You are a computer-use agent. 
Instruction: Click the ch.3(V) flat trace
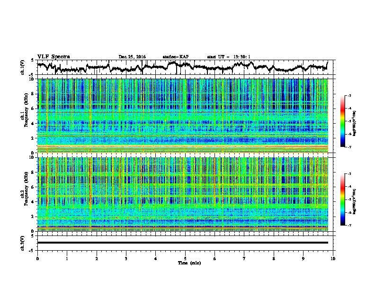tap(182, 243)
